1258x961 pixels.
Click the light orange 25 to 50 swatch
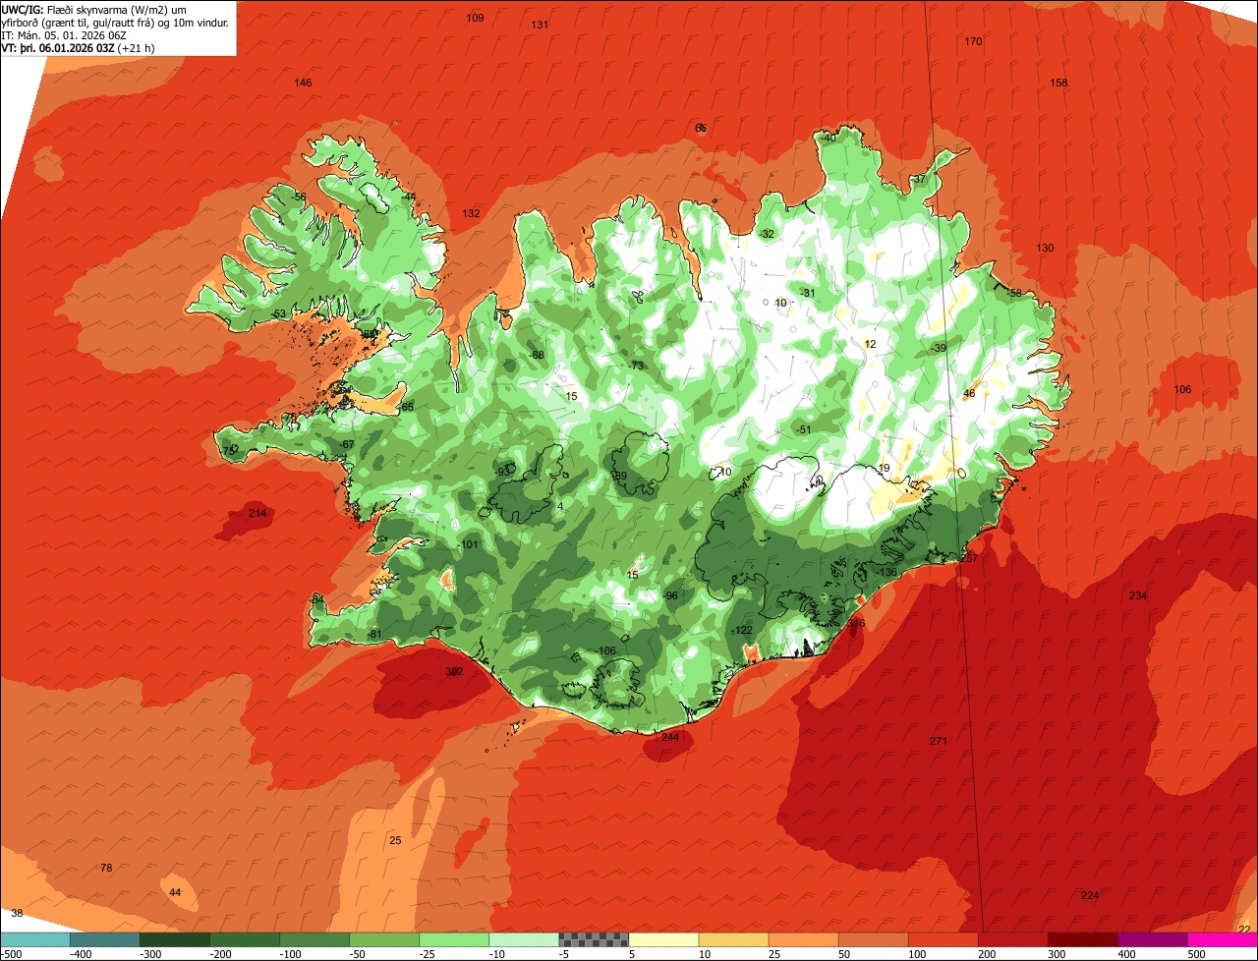[803, 939]
